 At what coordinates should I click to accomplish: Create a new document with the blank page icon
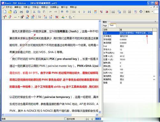(5, 12)
